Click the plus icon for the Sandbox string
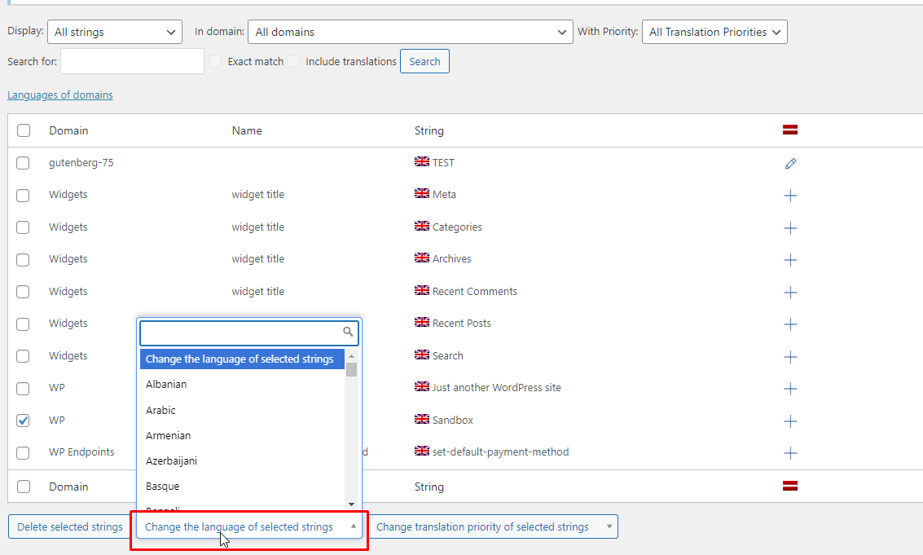923x555 pixels. [x=789, y=421]
